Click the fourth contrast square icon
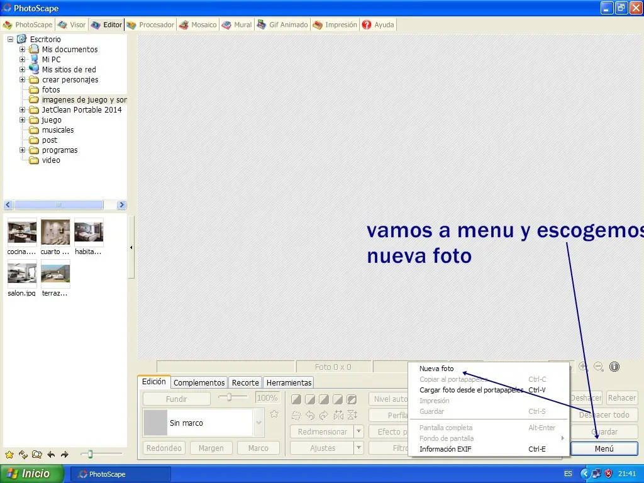This screenshot has height=483, width=644. [x=338, y=399]
